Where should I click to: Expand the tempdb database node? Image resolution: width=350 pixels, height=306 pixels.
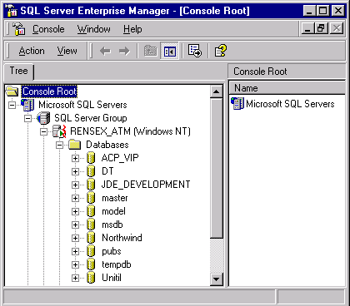(75, 264)
